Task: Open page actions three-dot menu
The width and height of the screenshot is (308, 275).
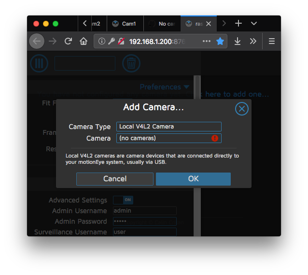Action: (x=207, y=41)
